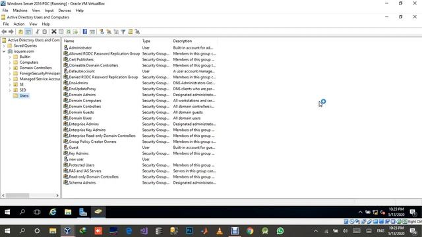Select the Domain Controllers tree item

click(36, 68)
